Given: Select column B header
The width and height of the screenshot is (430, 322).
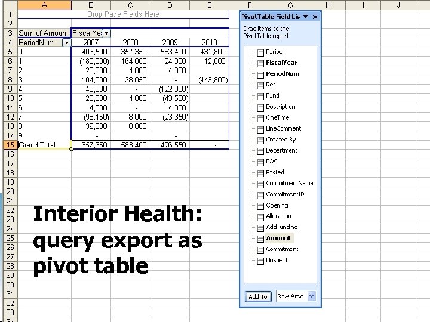Looking at the screenshot, I should click(91, 5).
